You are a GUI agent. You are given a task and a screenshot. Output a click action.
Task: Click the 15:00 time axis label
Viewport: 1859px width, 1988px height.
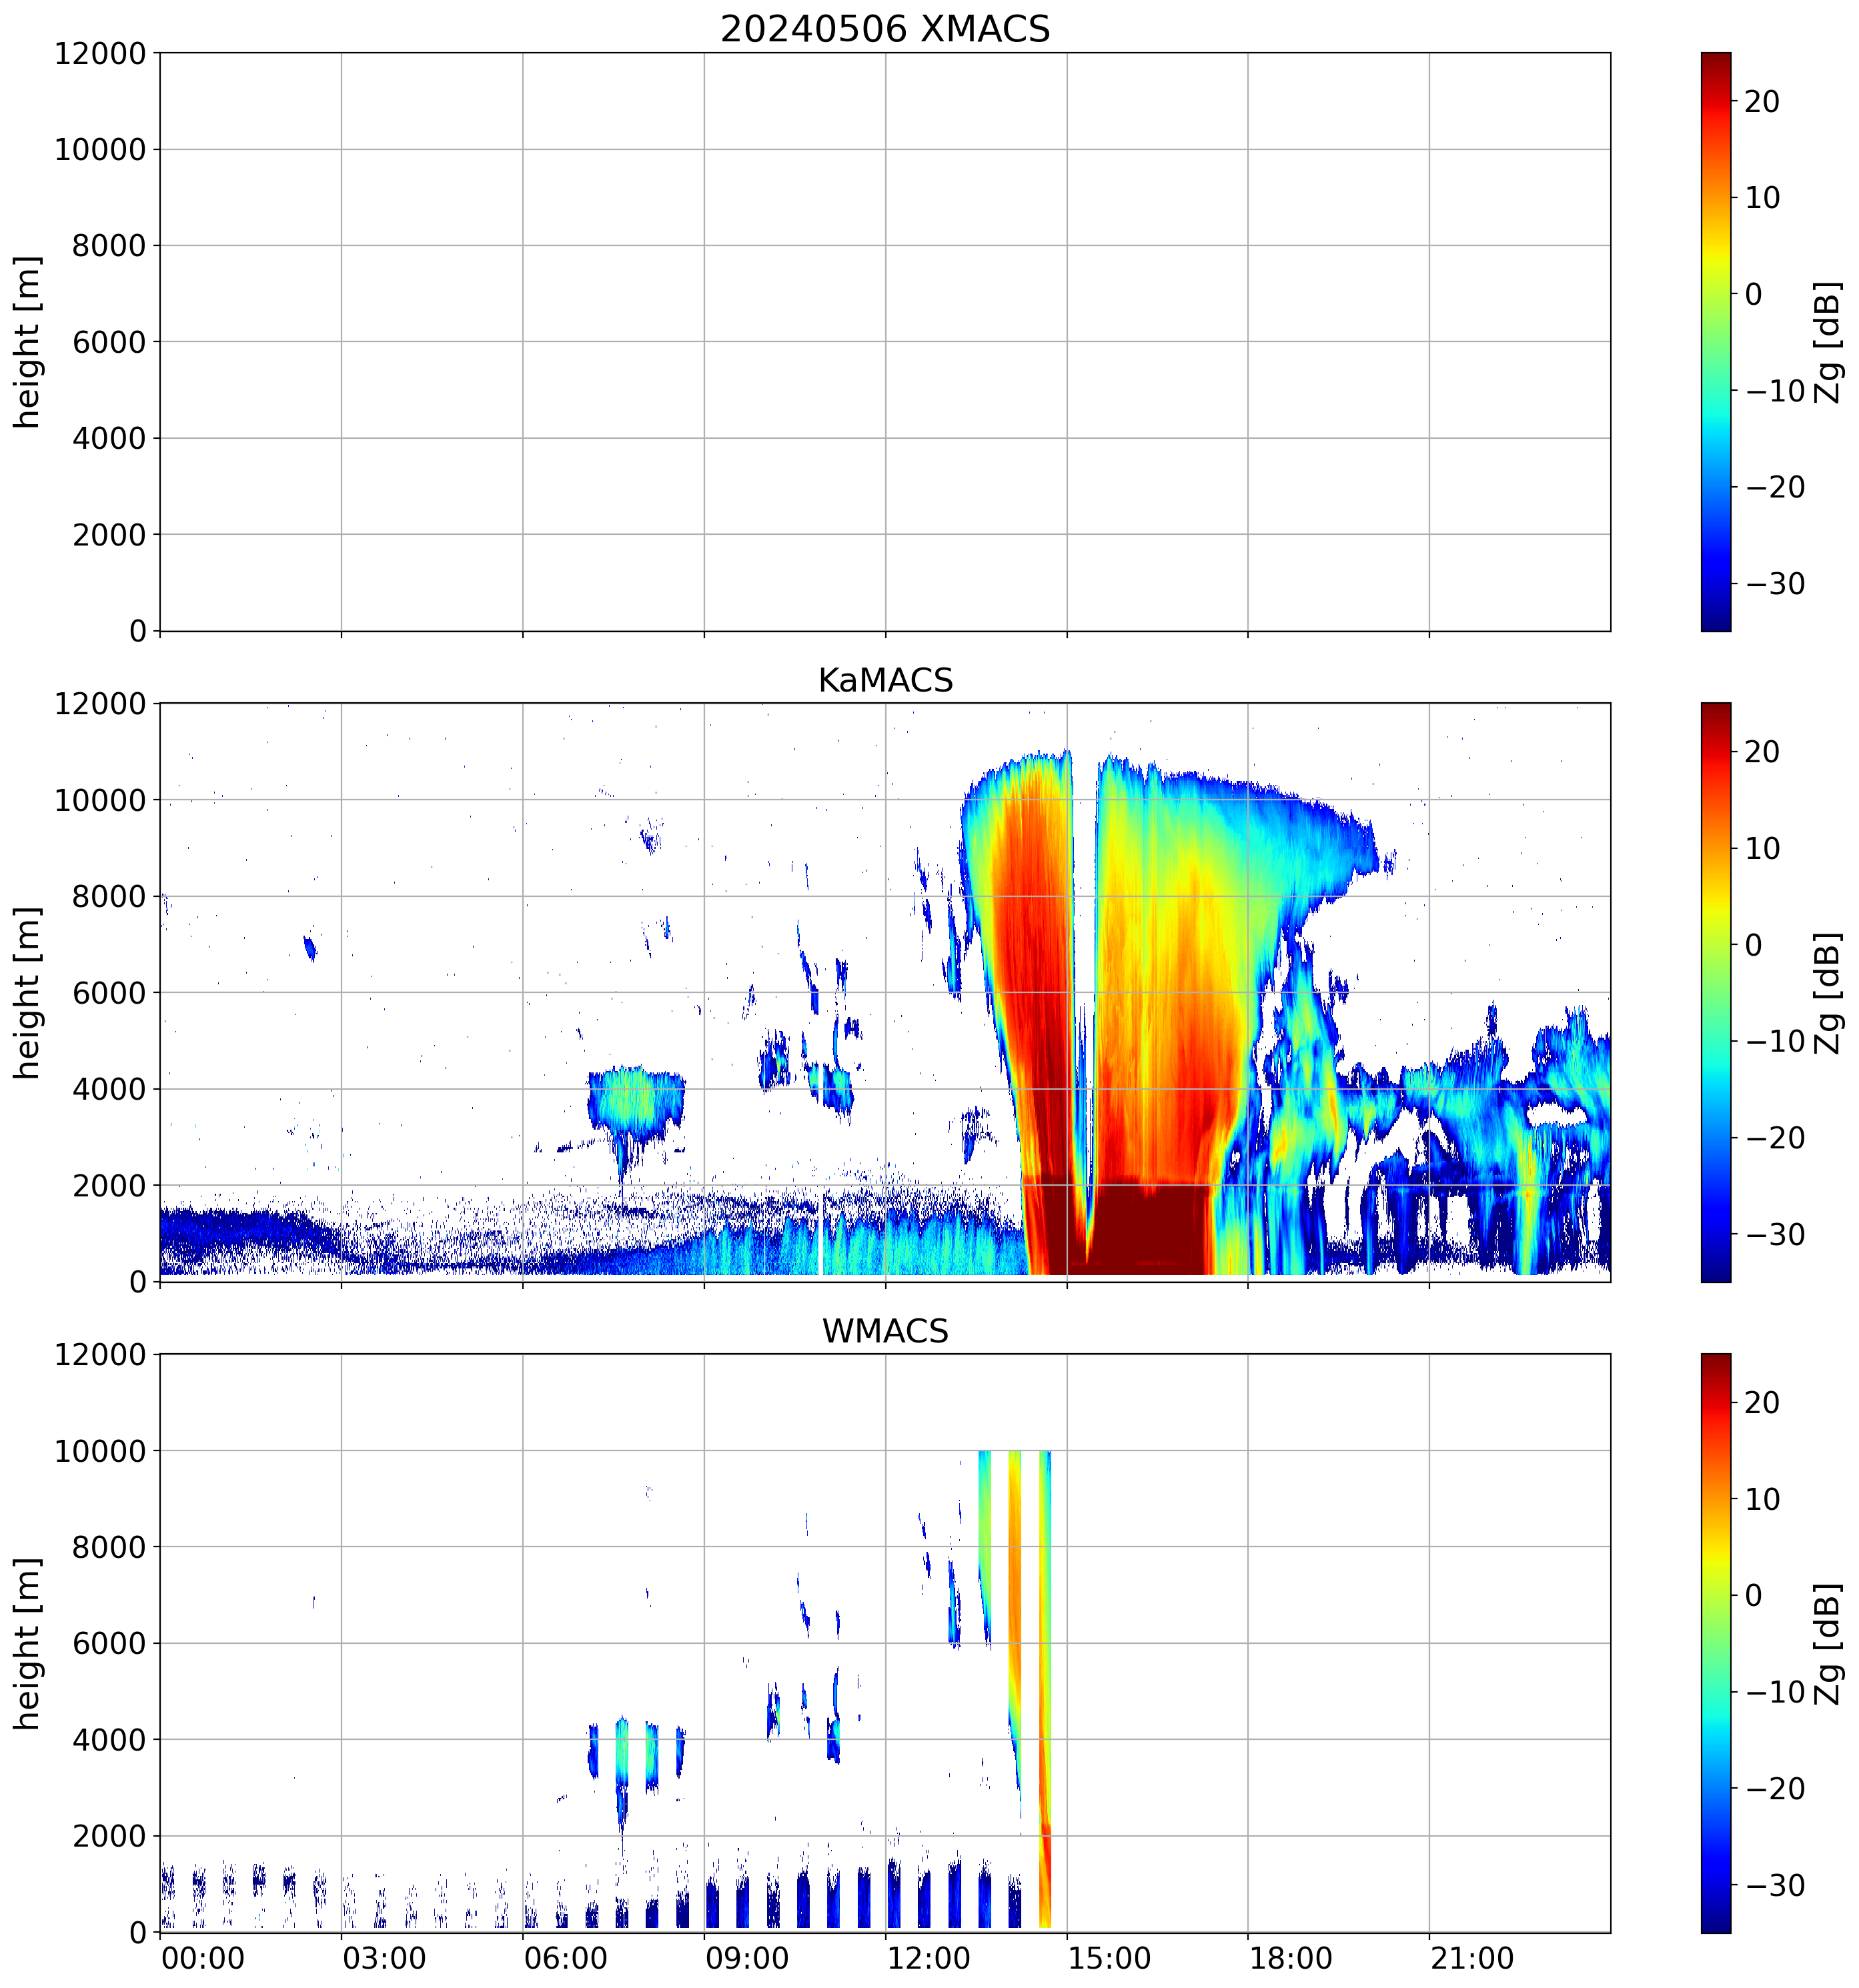point(1109,1957)
